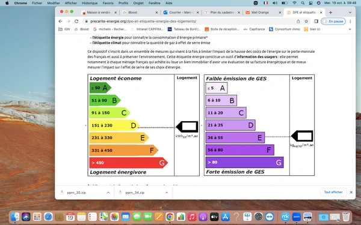Open FaceTime in the Dock
This screenshot has height=225, width=361.
click(147, 217)
